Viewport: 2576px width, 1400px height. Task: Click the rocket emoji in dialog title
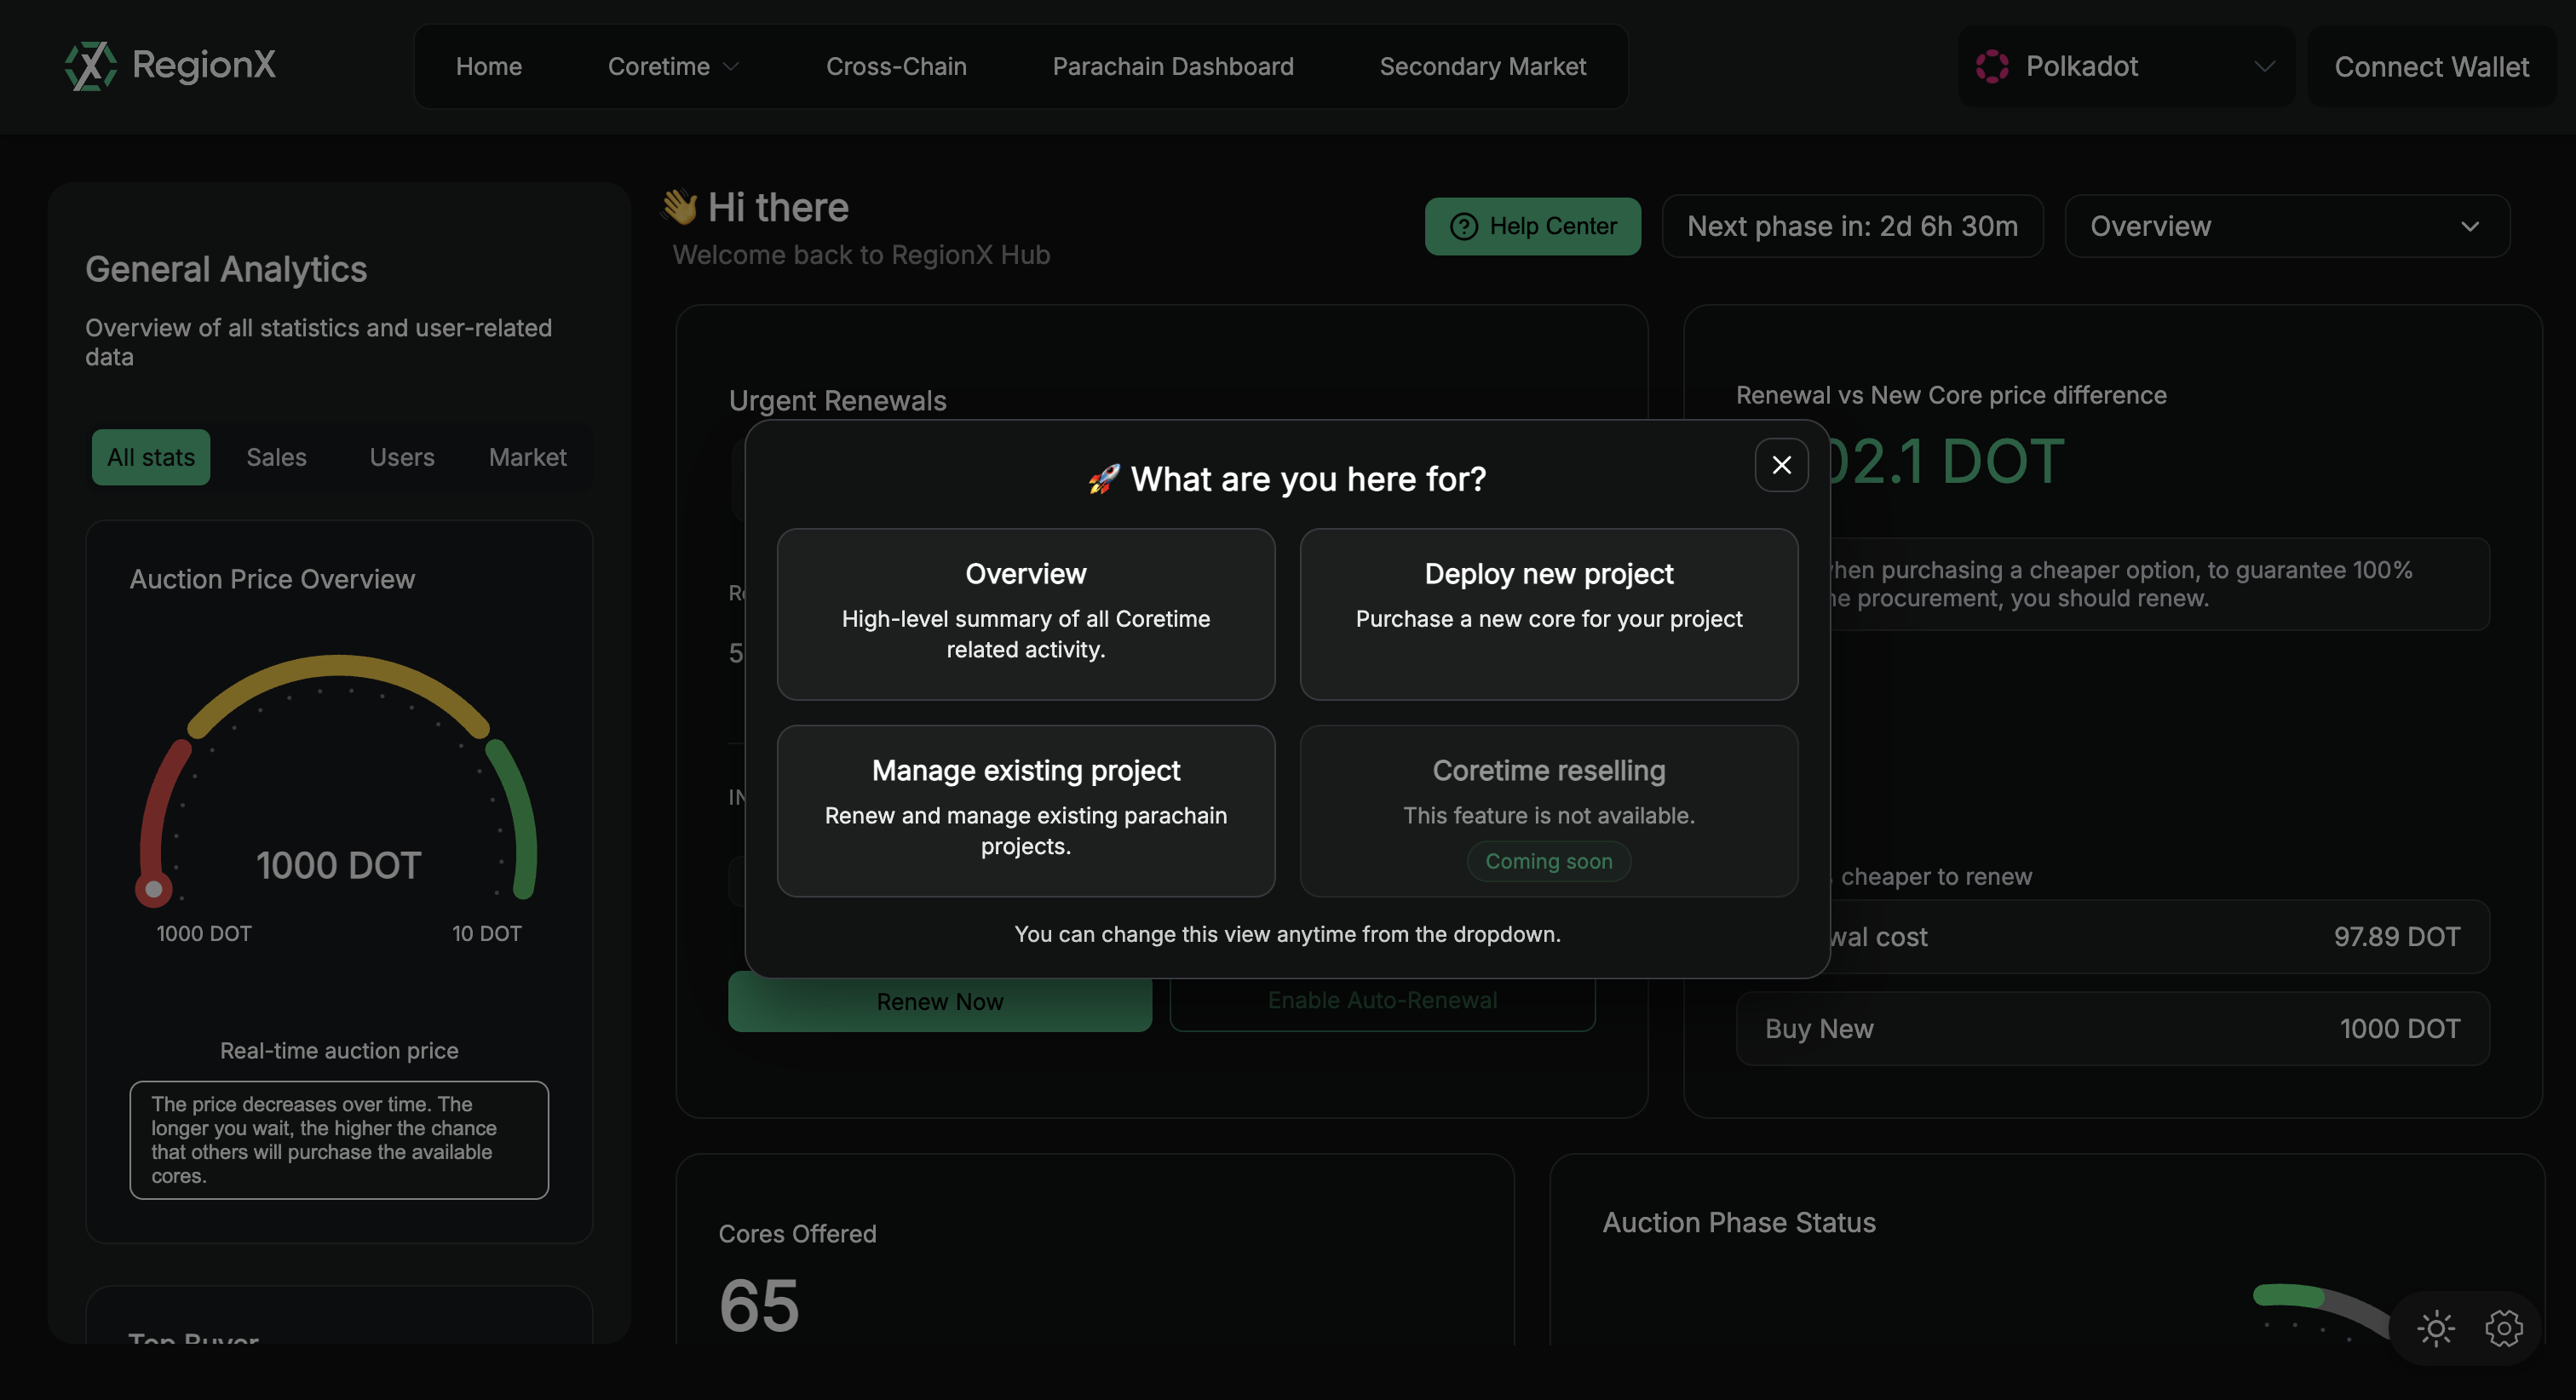click(1103, 480)
